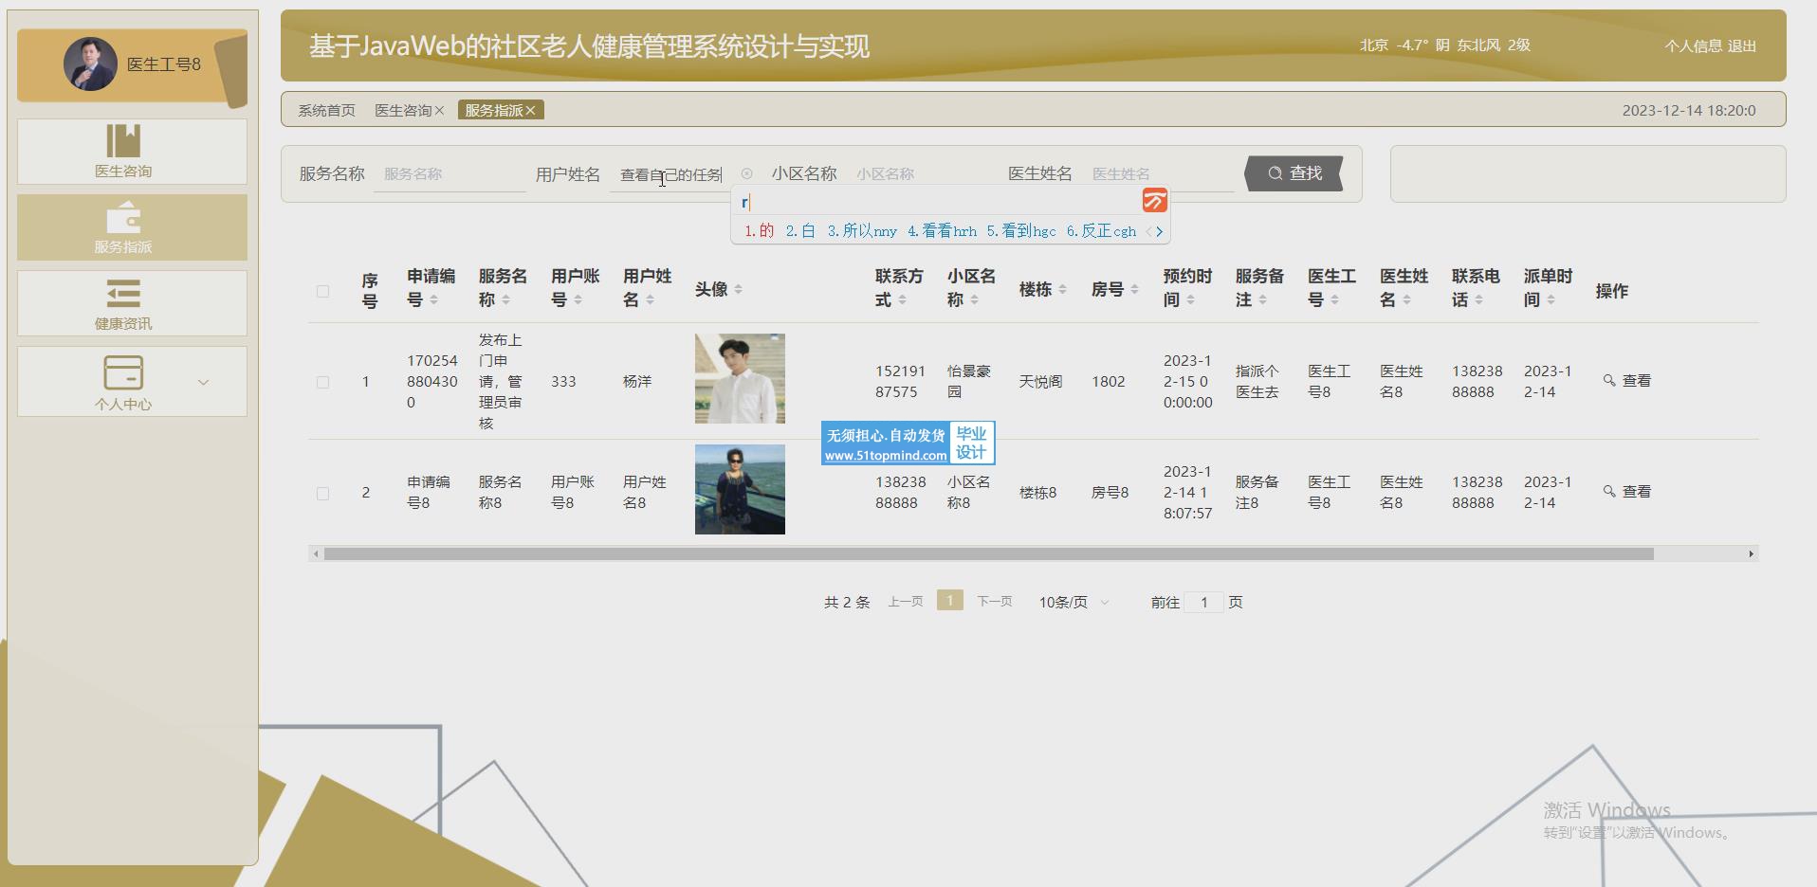Close the 服务指派 tab with X
1817x887 pixels.
tap(531, 111)
